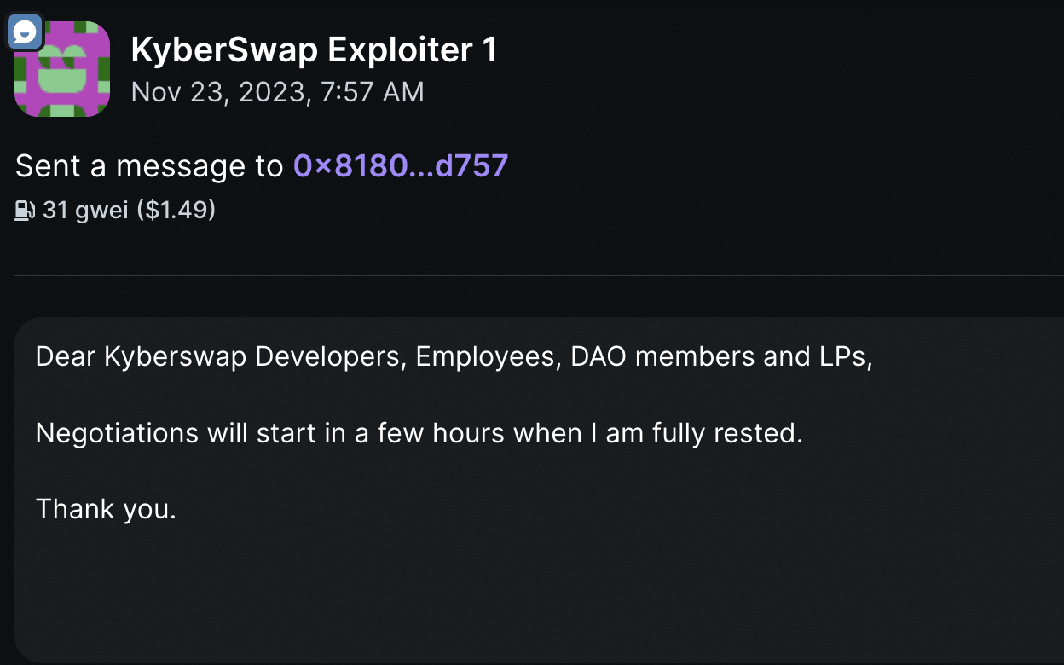Click the chat bubble badge on the avatar

[24, 32]
